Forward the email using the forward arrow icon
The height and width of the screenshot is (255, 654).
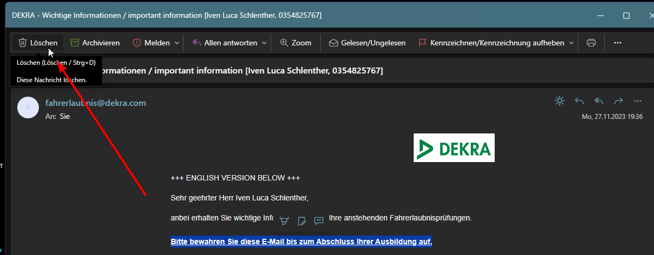tap(618, 101)
